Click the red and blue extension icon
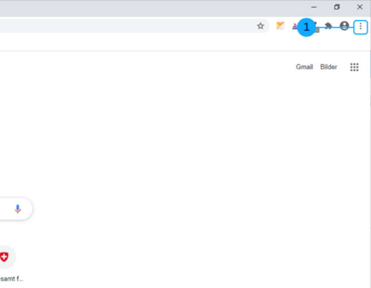 click(x=295, y=26)
